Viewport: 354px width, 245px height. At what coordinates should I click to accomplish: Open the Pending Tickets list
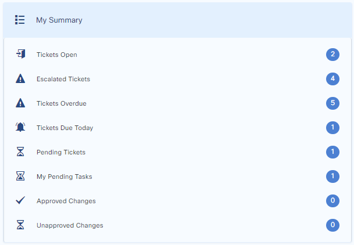click(60, 152)
